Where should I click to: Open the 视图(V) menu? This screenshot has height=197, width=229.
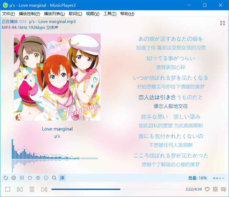93,14
